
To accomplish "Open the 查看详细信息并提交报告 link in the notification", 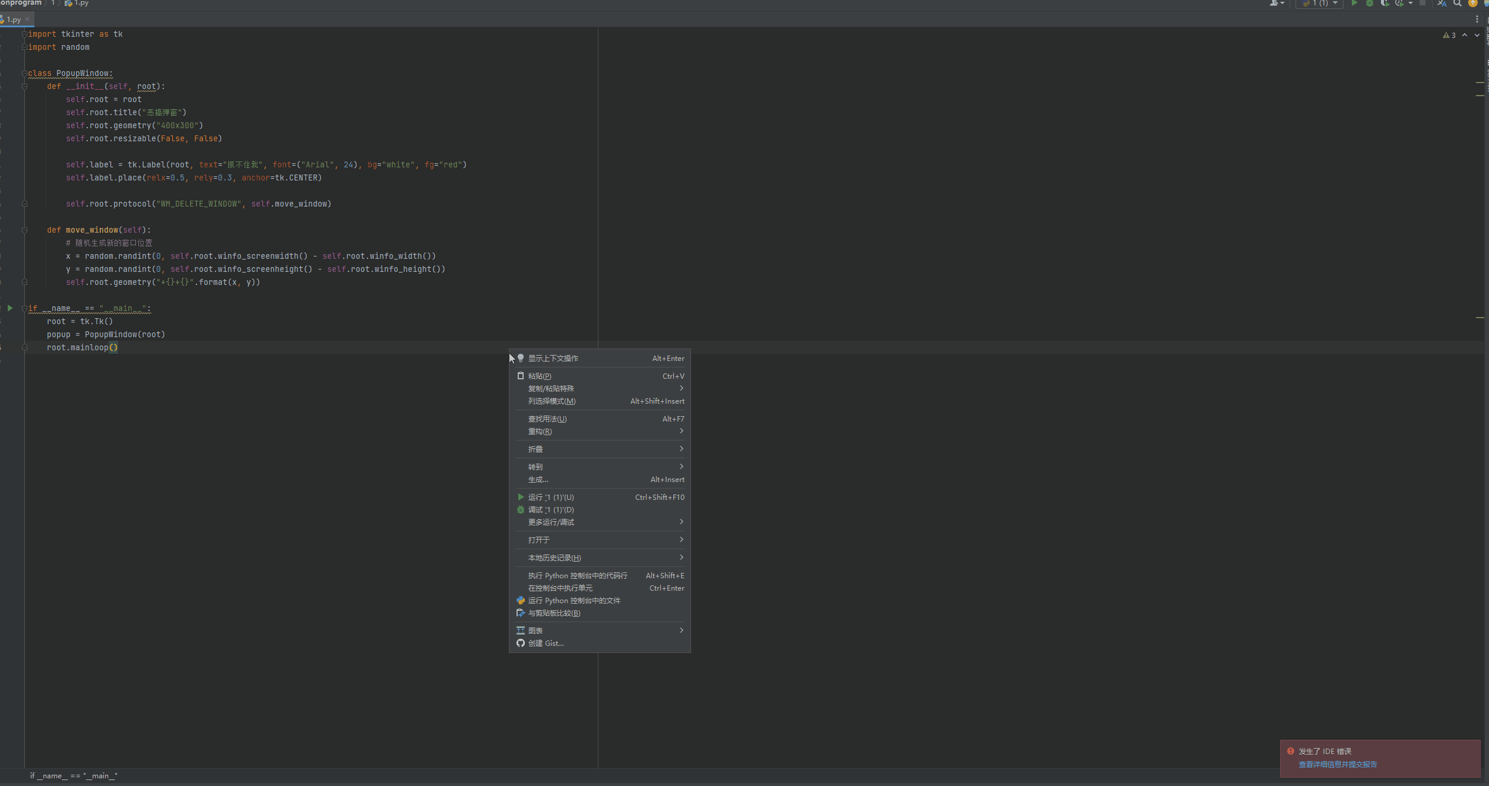I will (1338, 765).
